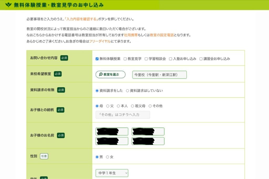This screenshot has width=269, height=179.
Task: Check the 講習会お申し込み checkbox
Action: (201, 59)
